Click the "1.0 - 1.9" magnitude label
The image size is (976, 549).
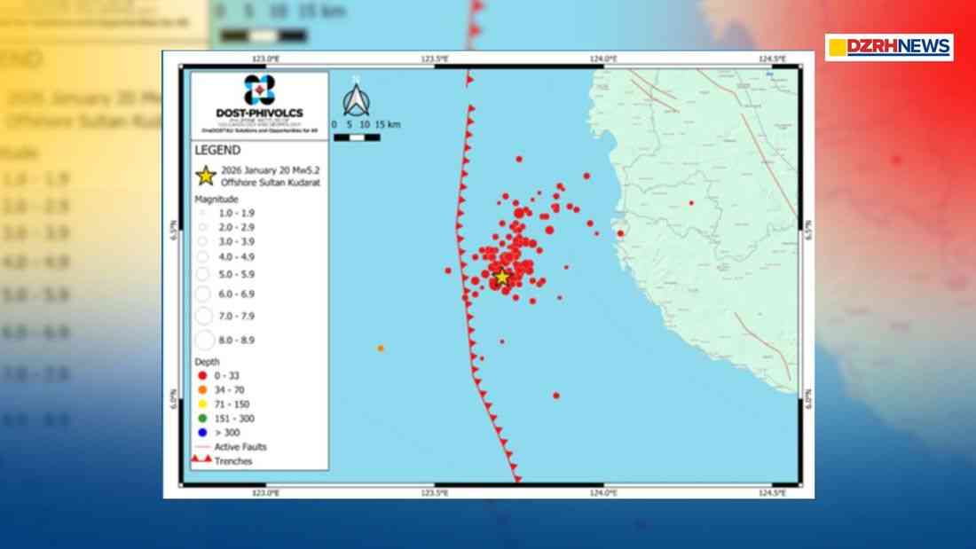[237, 213]
